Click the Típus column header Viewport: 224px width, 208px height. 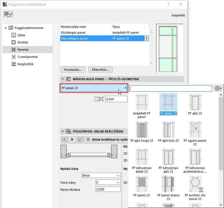point(128,27)
